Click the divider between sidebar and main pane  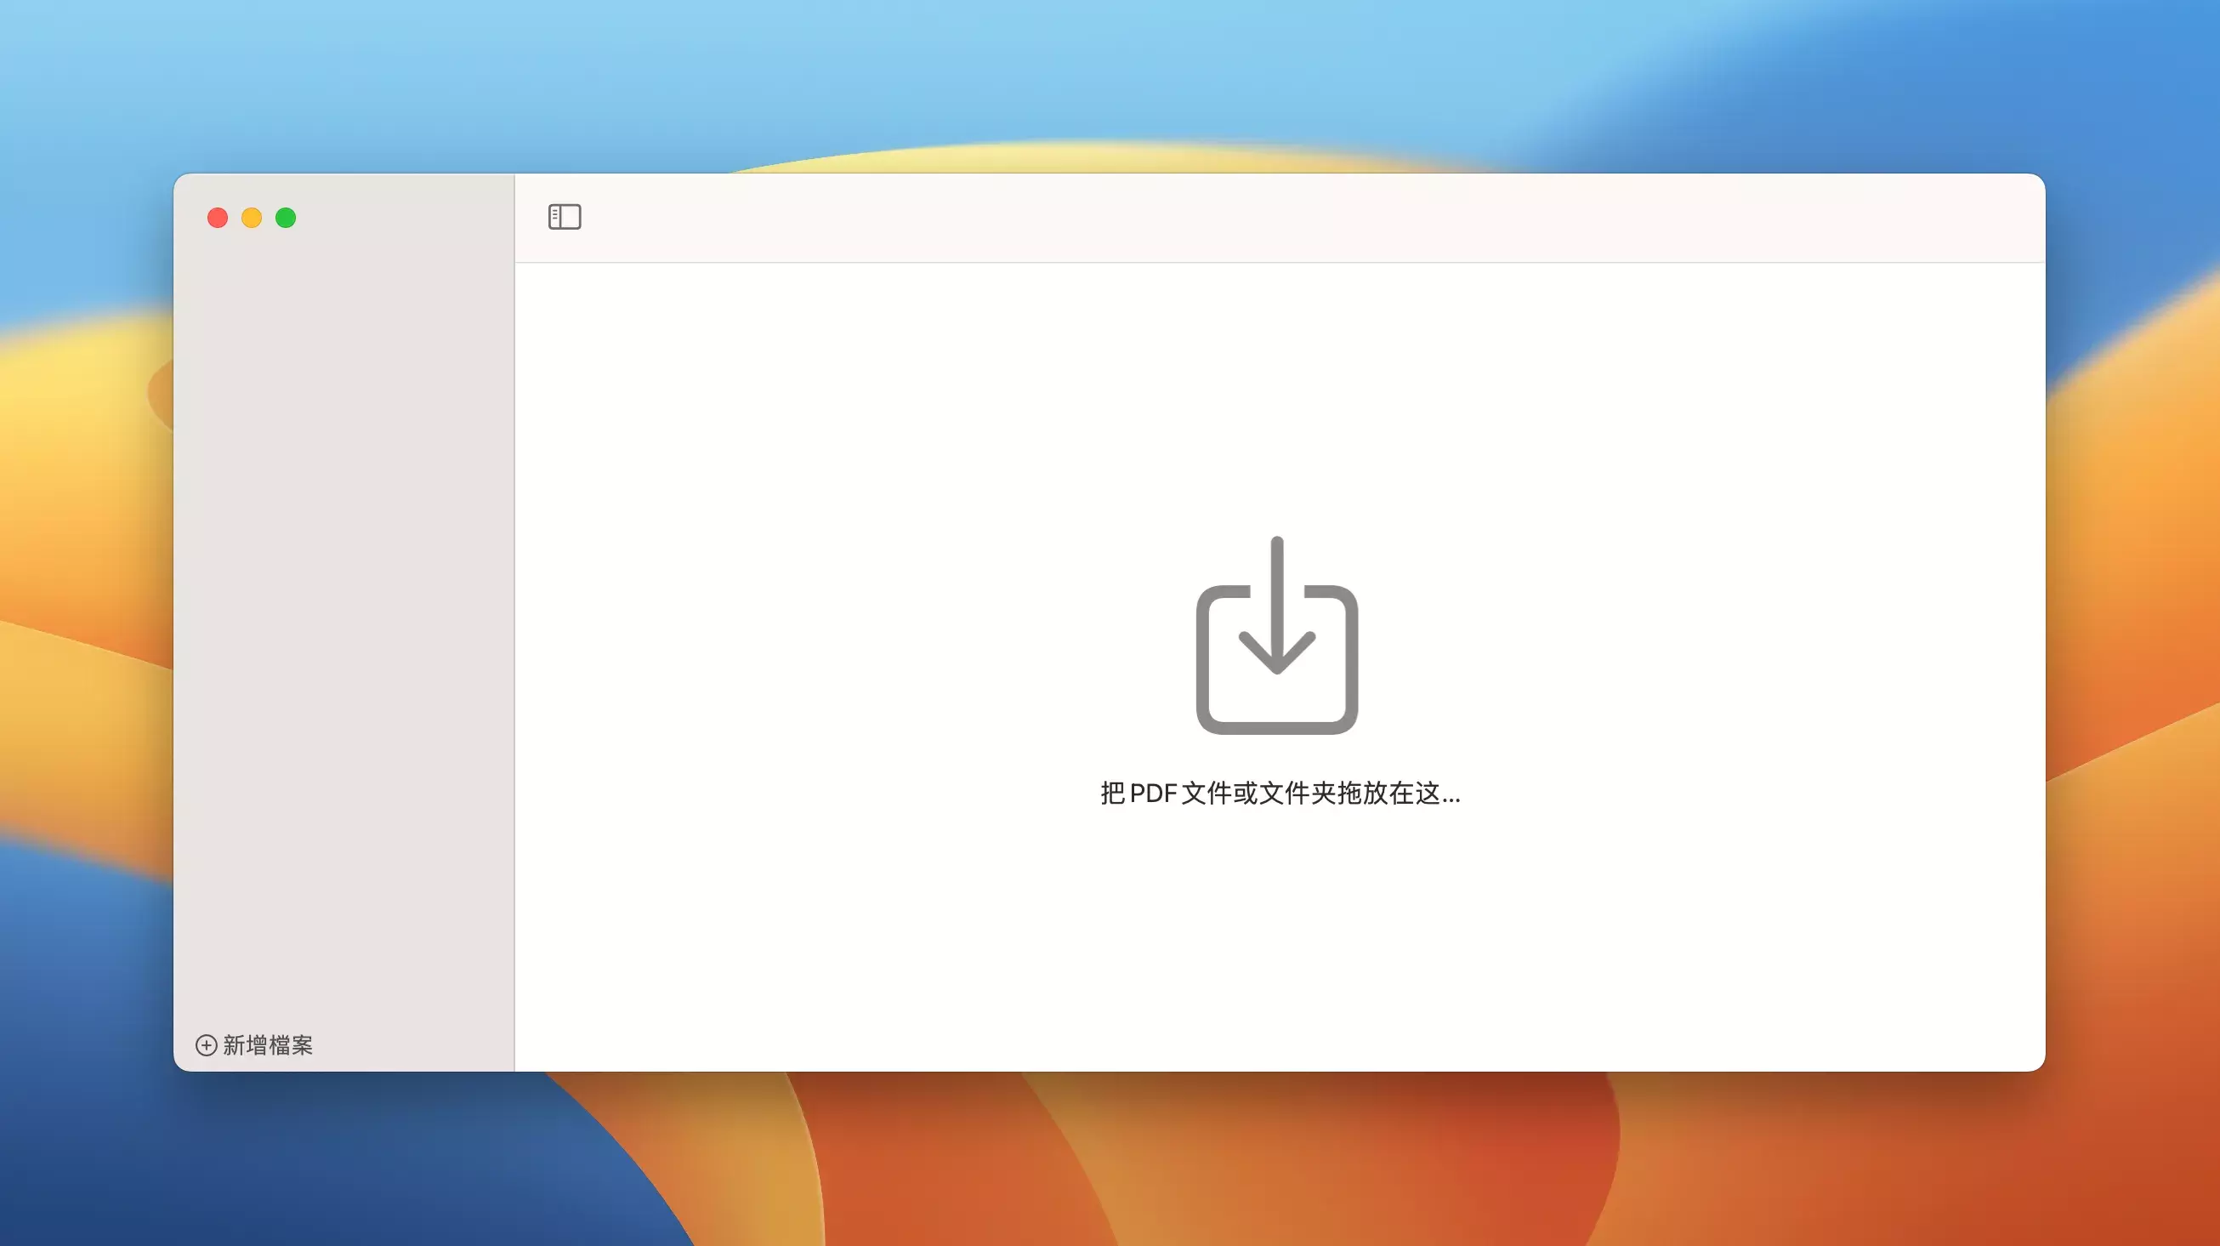point(514,621)
